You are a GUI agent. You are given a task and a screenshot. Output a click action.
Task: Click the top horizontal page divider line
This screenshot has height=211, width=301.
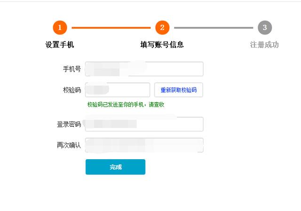pos(150,1)
